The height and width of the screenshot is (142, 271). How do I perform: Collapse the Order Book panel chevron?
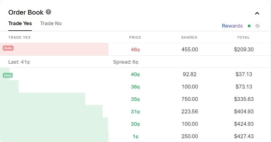click(257, 13)
